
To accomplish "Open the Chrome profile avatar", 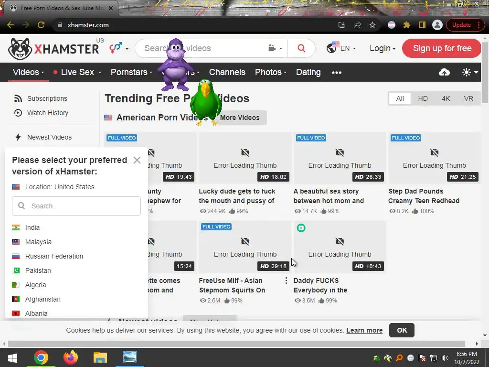I will coord(437,25).
